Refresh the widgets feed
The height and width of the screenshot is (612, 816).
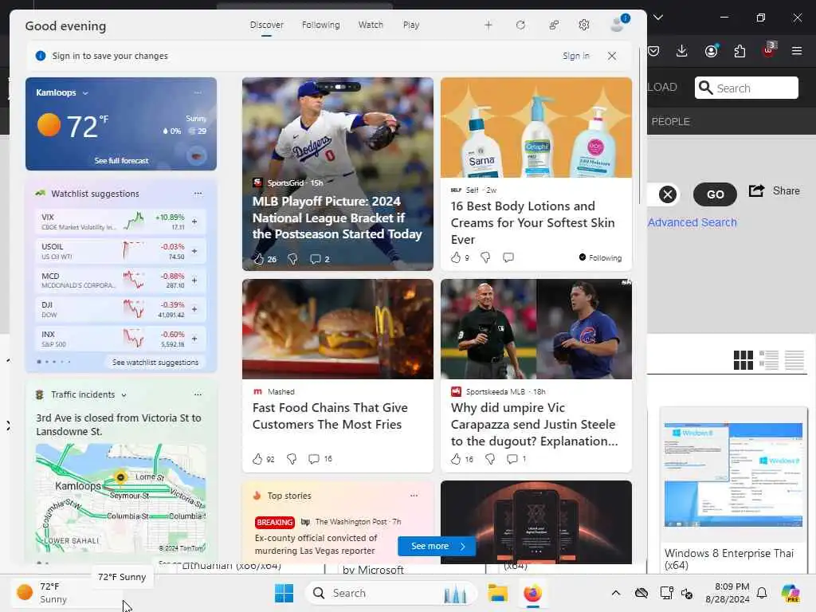[520, 25]
